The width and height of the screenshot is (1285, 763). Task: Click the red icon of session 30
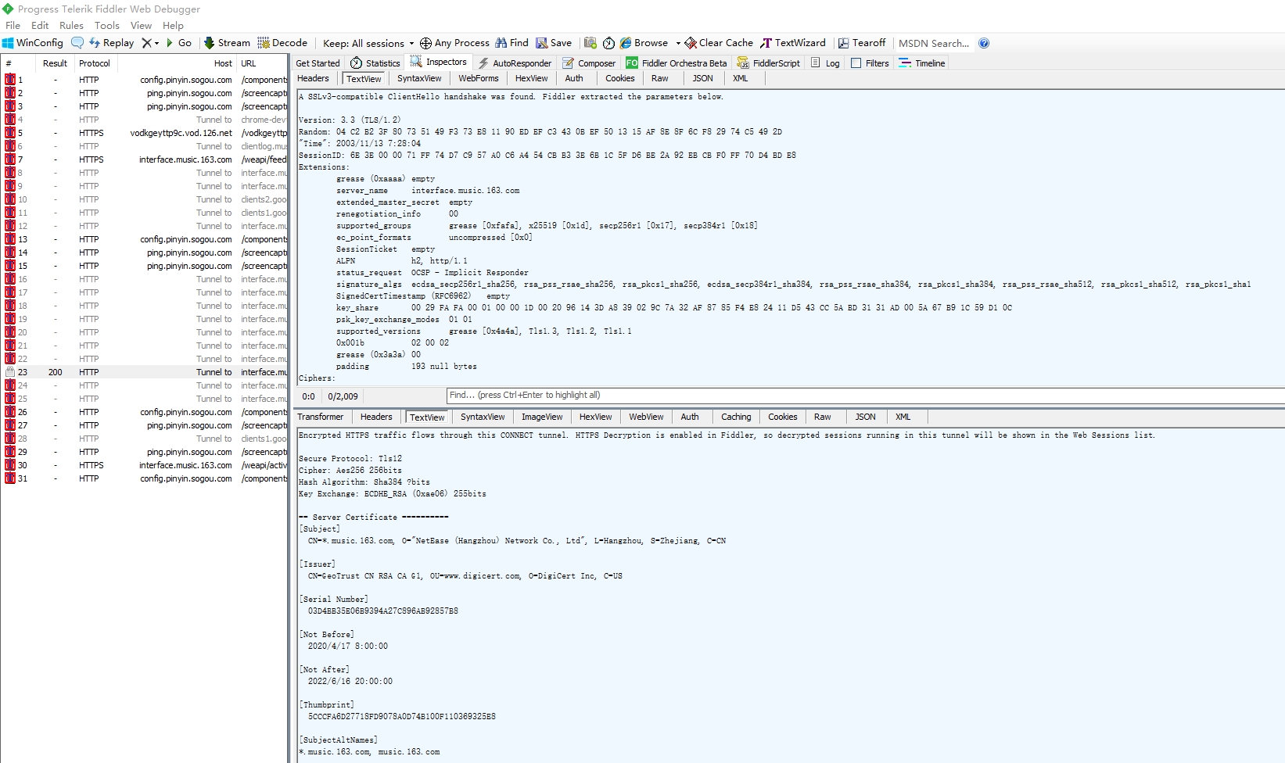10,465
